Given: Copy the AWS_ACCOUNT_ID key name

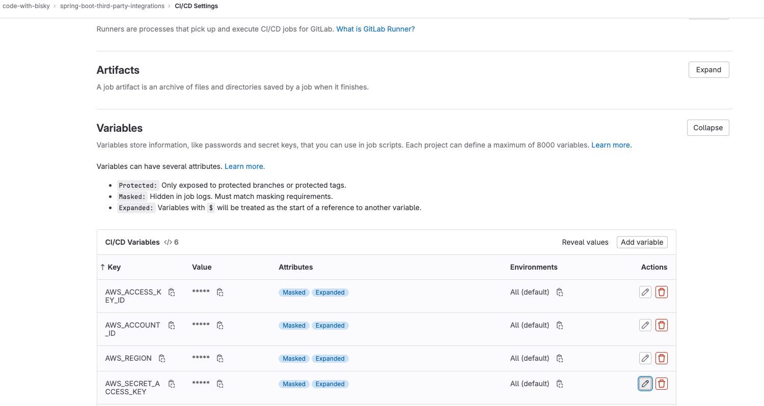Looking at the screenshot, I should [172, 325].
